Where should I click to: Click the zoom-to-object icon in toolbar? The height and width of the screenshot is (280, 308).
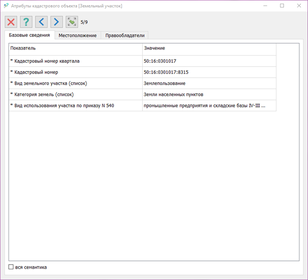(x=72, y=22)
